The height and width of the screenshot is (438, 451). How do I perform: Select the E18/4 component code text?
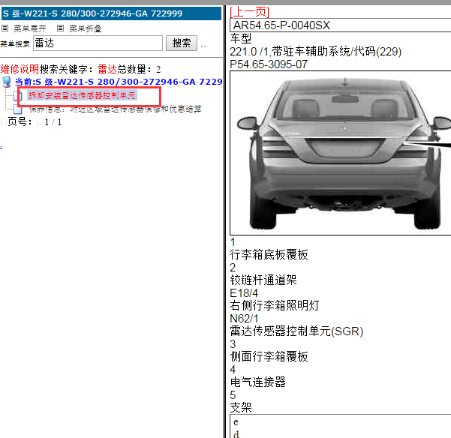[x=244, y=292]
